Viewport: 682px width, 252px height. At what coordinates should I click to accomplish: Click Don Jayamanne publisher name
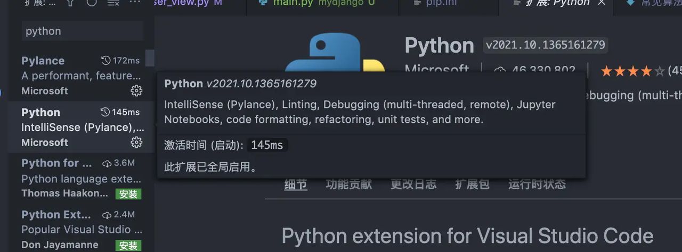pos(60,245)
